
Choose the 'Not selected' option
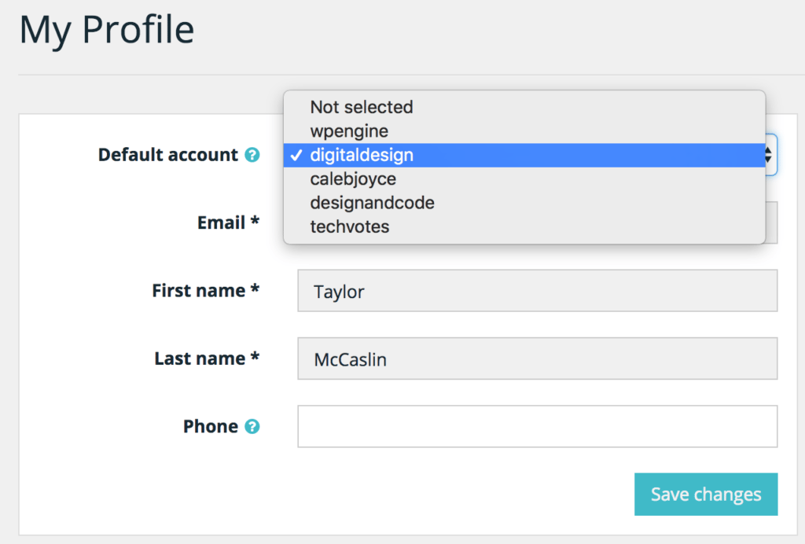[362, 107]
